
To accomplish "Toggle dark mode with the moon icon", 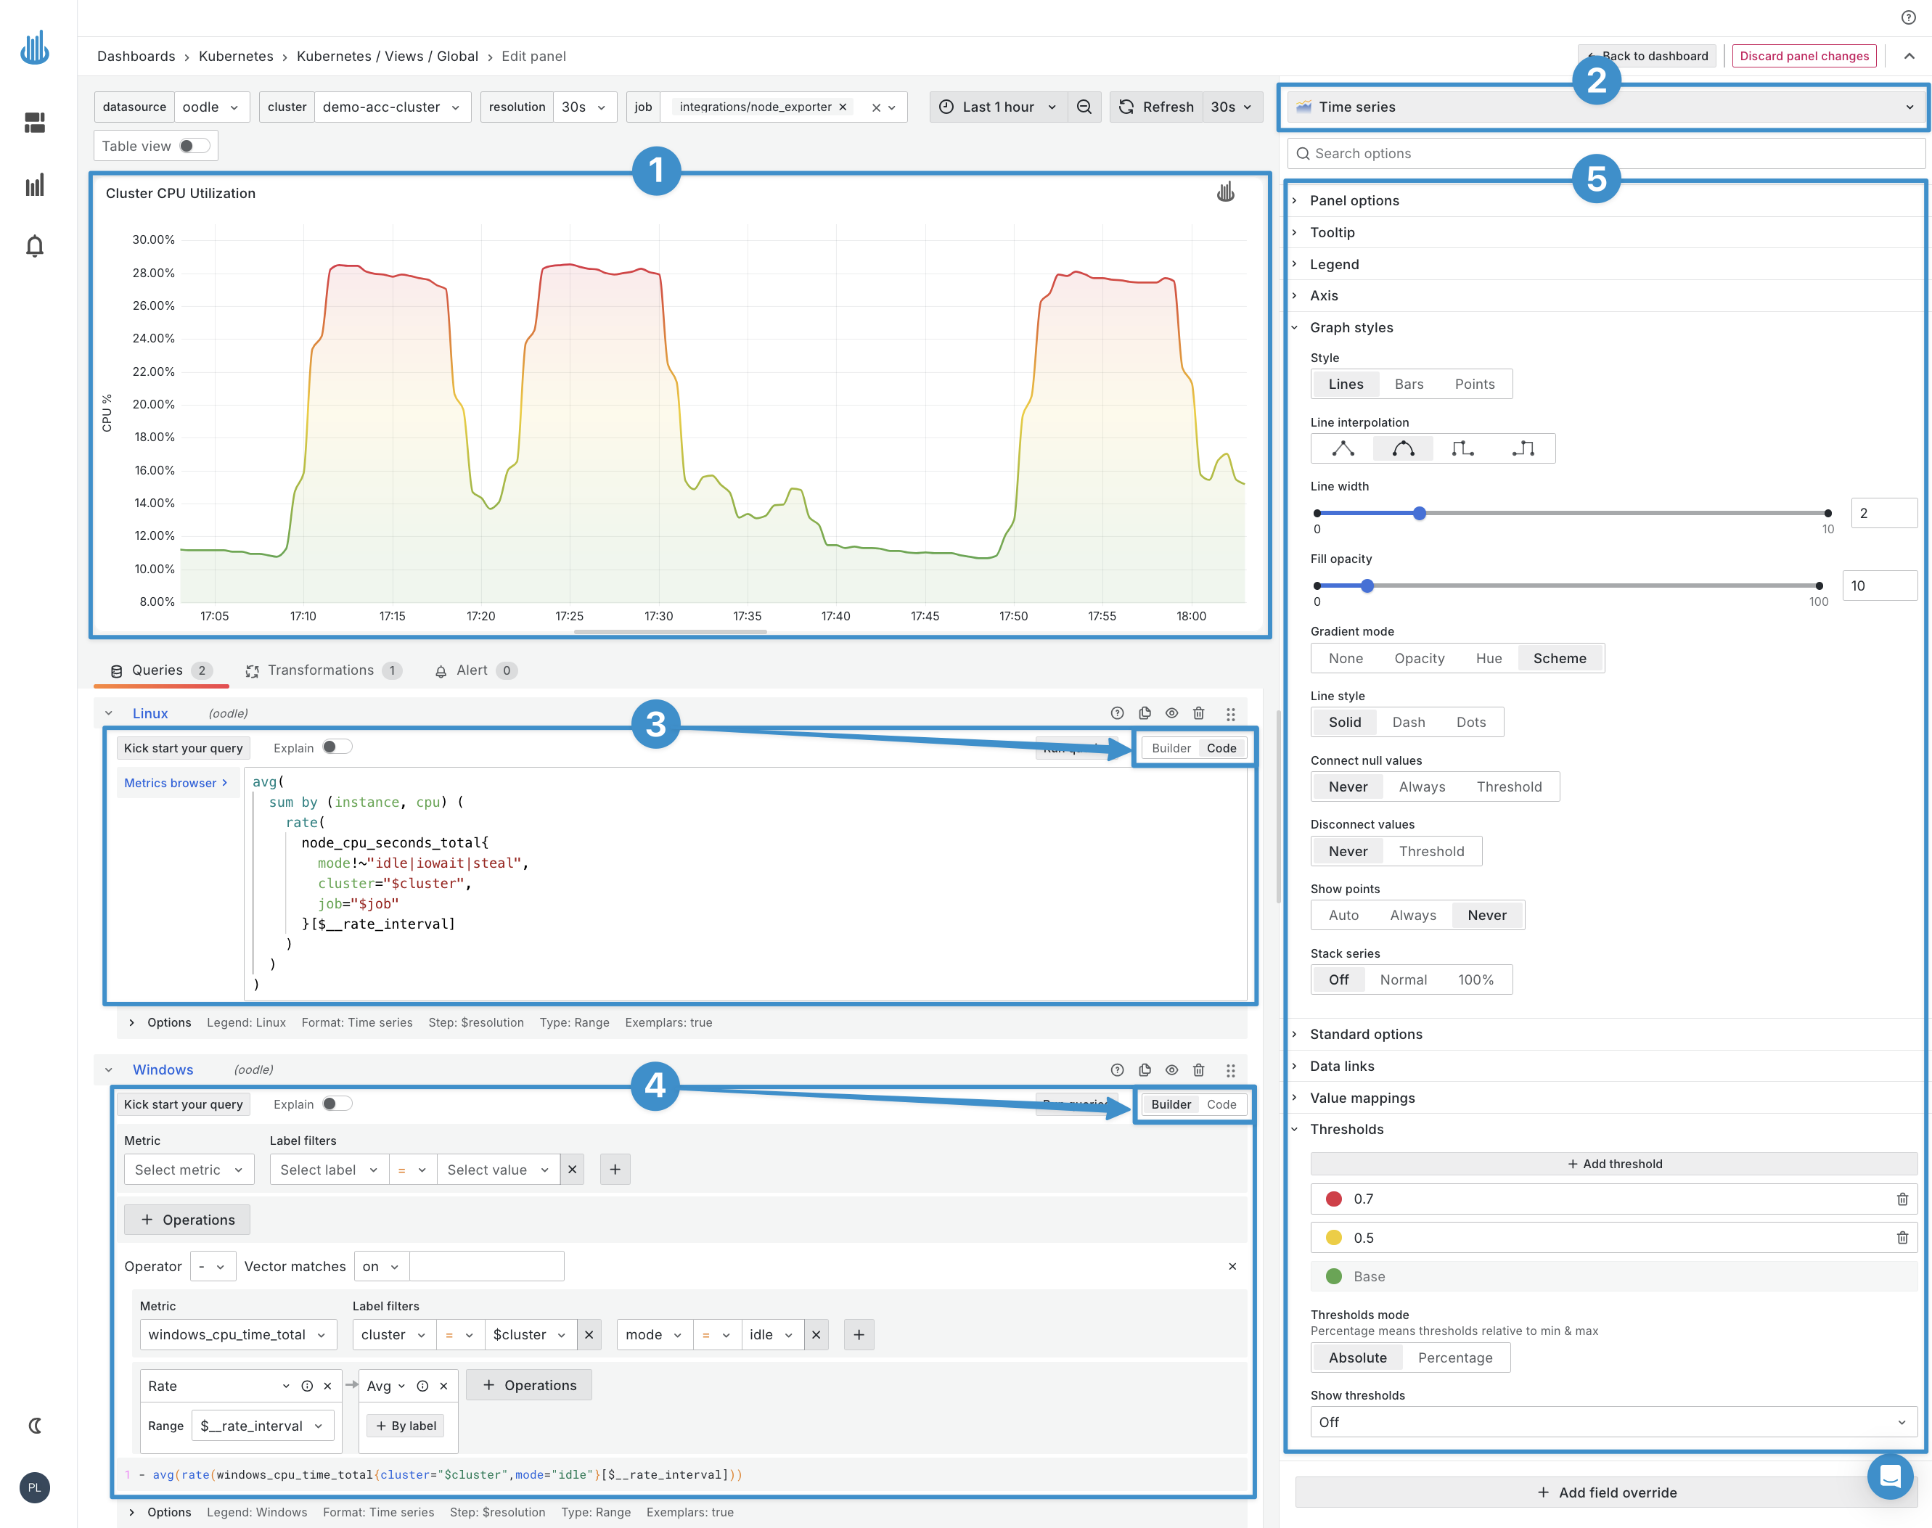I will coord(35,1425).
